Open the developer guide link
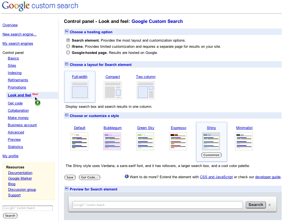285x224 pixels. [268, 177]
